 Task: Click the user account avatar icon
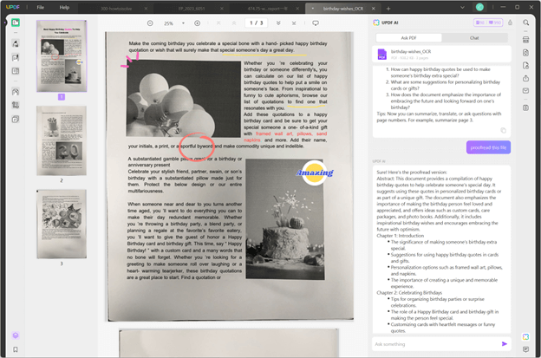pos(479,7)
